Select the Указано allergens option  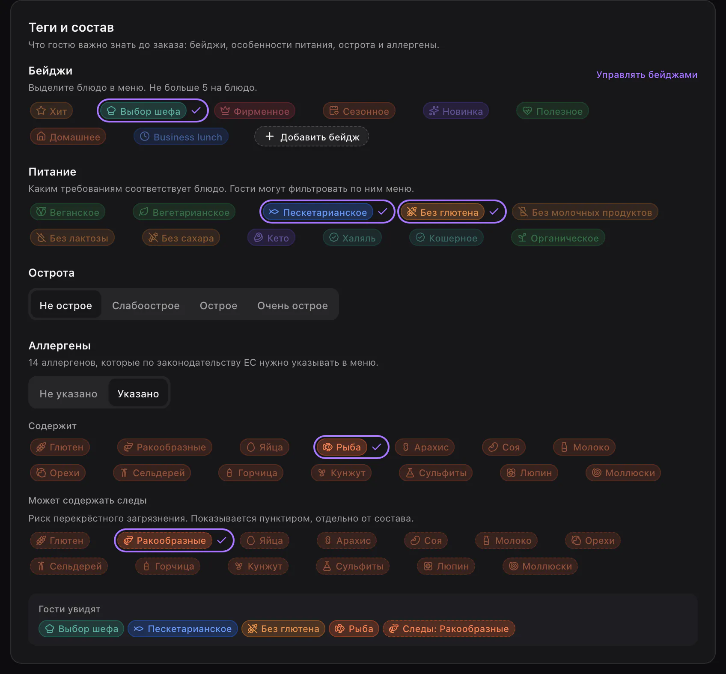pyautogui.click(x=138, y=394)
